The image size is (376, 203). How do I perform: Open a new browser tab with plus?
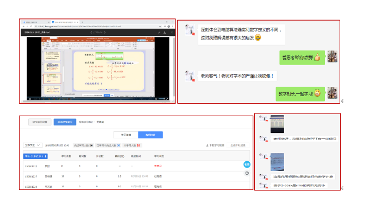click(x=82, y=22)
